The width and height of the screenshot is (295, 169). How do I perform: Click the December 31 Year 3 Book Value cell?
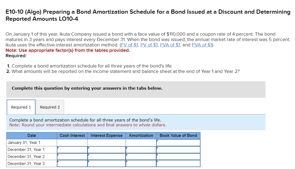pyautogui.click(x=178, y=163)
